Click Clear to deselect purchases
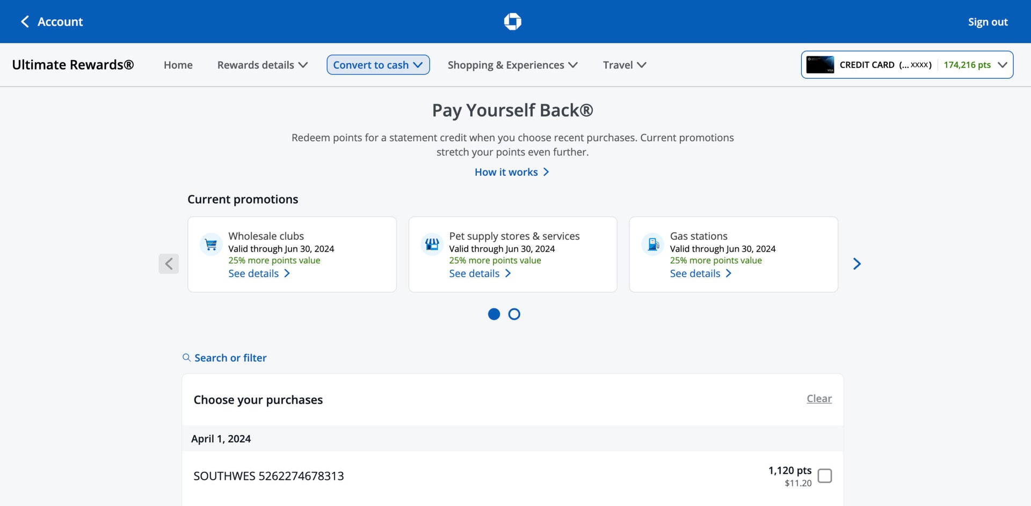The height and width of the screenshot is (506, 1031). pyautogui.click(x=819, y=399)
